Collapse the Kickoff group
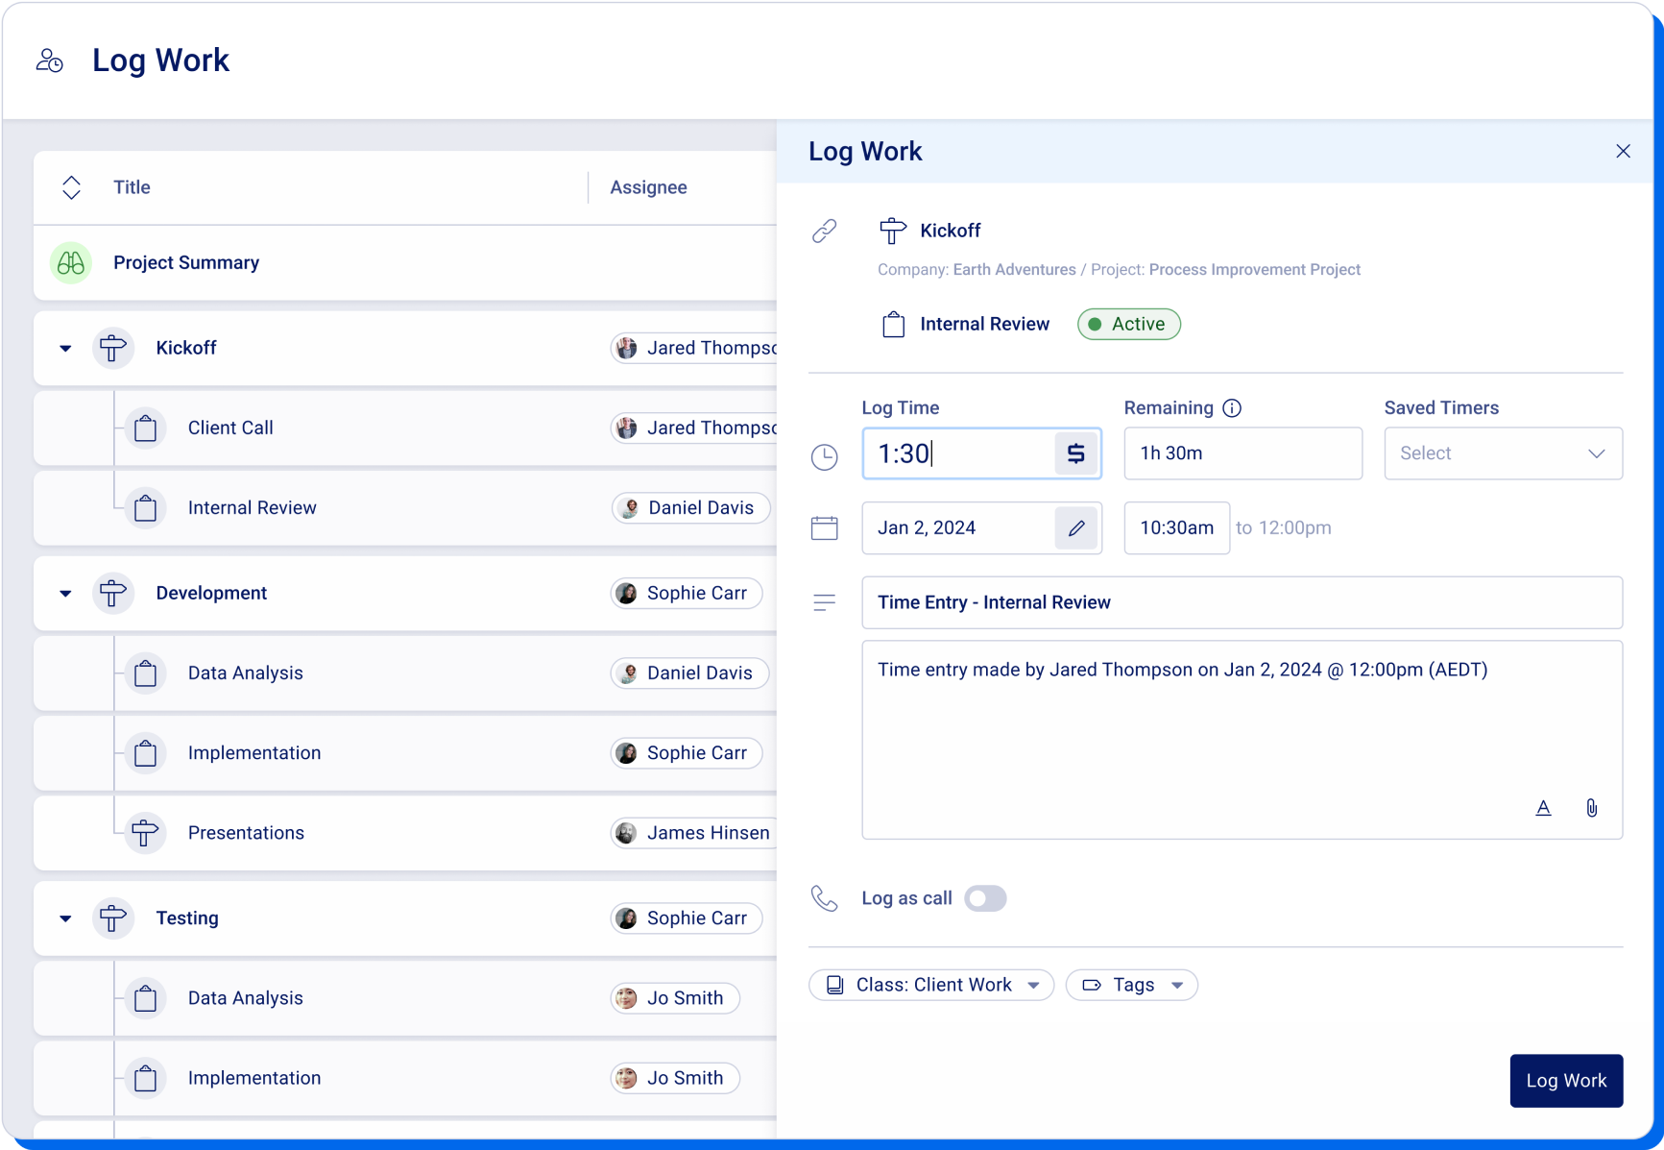1664x1150 pixels. 65,348
